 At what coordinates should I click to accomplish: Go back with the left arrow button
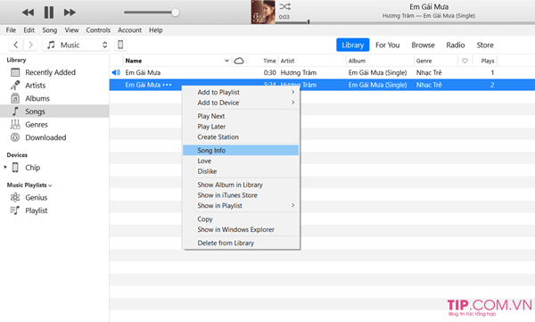point(16,45)
